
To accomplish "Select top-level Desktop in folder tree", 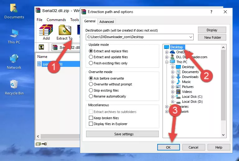I will [x=177, y=47].
